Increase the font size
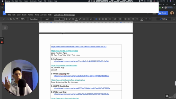Viewport: 176px width, 99px height. click(63, 19)
